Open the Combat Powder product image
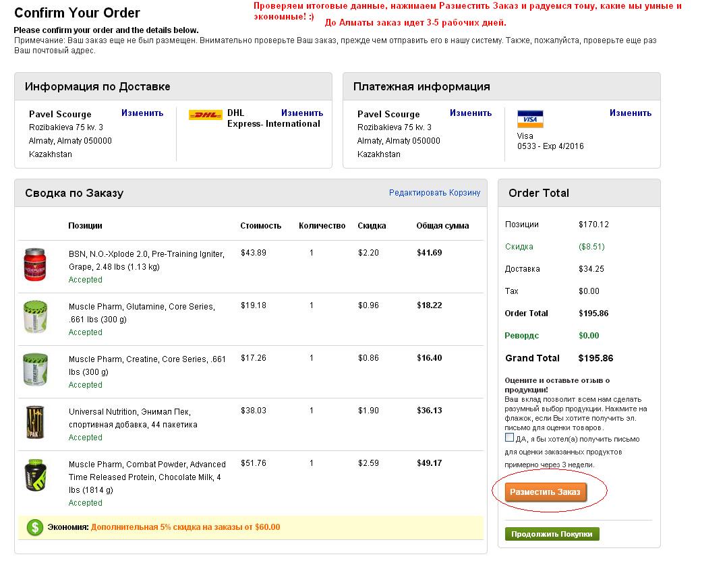The image size is (727, 565). (36, 475)
